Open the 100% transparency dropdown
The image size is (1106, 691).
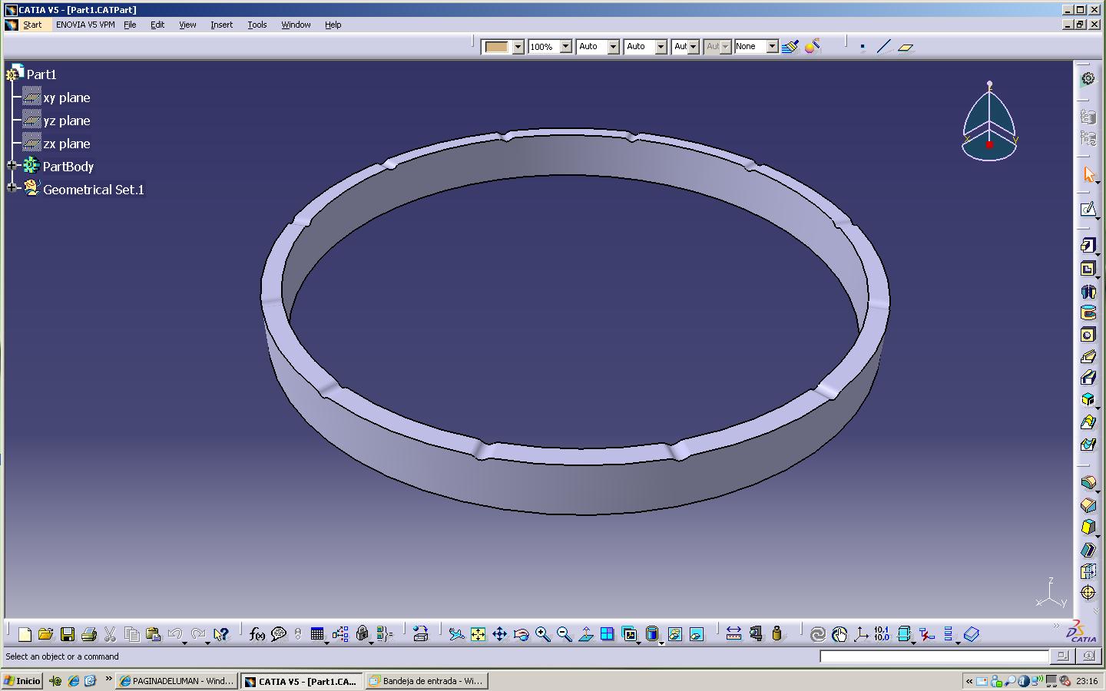click(566, 47)
